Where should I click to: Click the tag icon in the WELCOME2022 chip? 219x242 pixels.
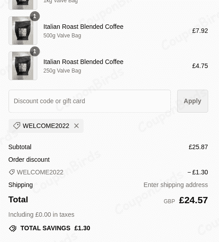click(17, 126)
